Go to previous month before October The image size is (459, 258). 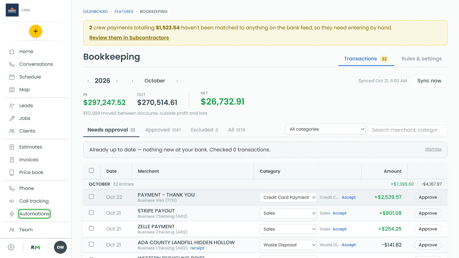pos(133,81)
